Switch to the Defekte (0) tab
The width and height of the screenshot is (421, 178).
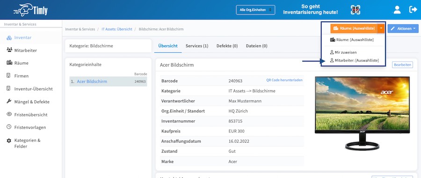227,46
